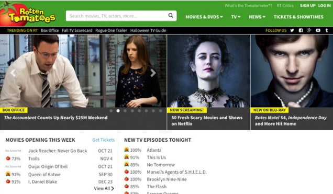Click tomato icon beside I, Daniel Blake

(x=8, y=181)
